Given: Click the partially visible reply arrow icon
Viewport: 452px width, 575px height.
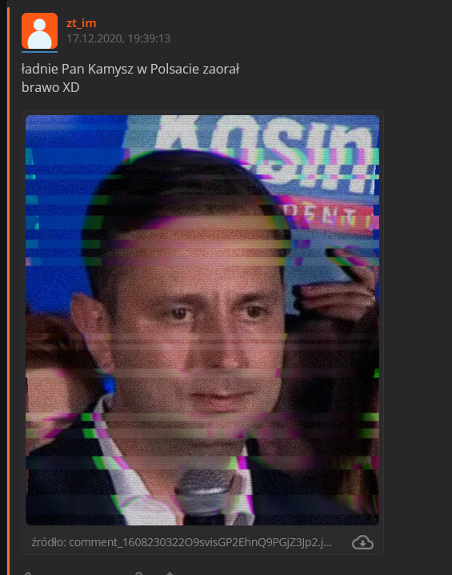Looking at the screenshot, I should (26, 573).
